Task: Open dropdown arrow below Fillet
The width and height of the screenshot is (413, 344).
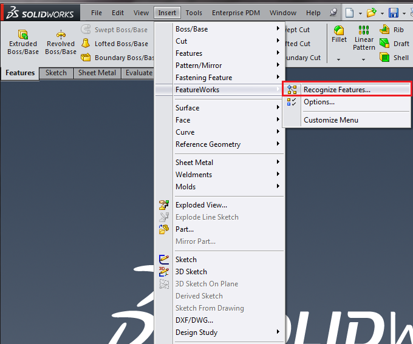Action: (x=338, y=59)
